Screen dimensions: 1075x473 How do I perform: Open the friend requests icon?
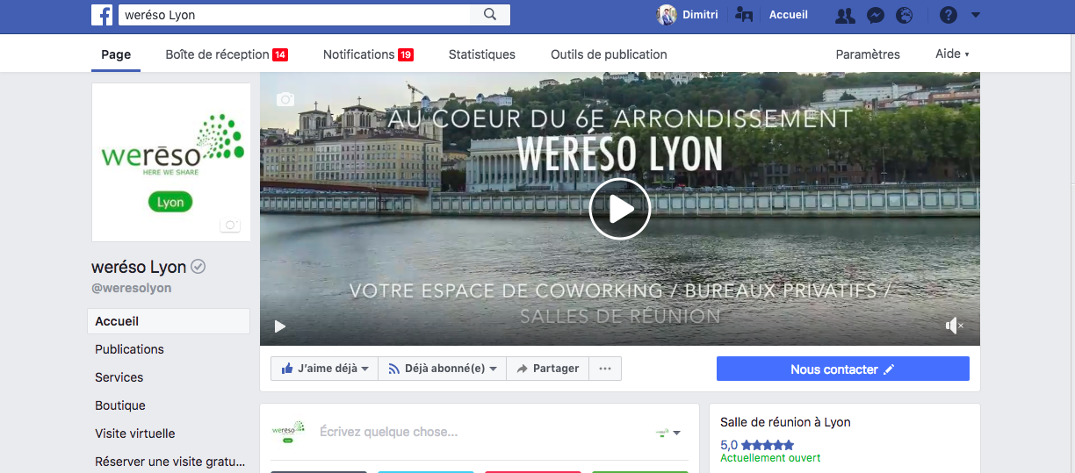845,15
